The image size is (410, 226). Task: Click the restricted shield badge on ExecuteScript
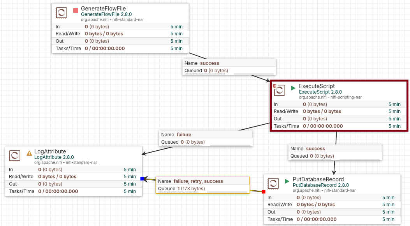pos(275,86)
